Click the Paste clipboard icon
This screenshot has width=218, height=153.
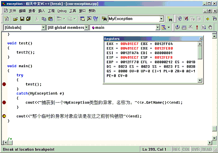[50, 19]
